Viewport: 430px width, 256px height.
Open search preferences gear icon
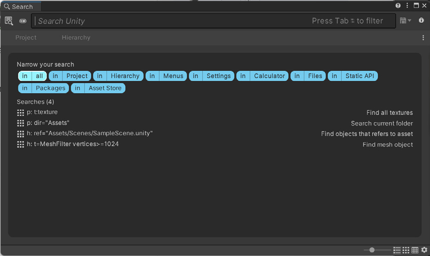[x=424, y=250]
